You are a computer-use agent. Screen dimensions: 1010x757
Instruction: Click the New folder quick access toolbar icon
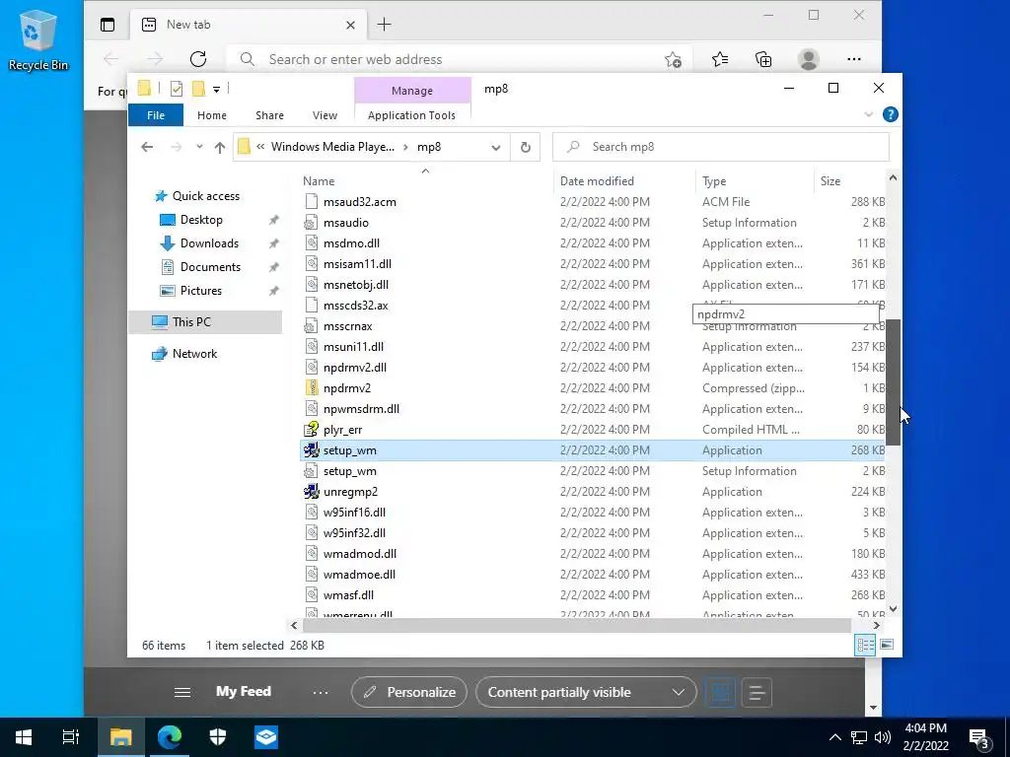(x=198, y=89)
